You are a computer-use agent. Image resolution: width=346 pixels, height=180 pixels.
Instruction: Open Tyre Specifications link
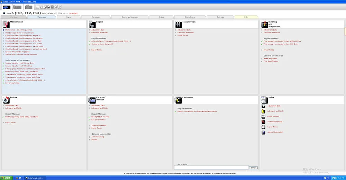coord(271,61)
